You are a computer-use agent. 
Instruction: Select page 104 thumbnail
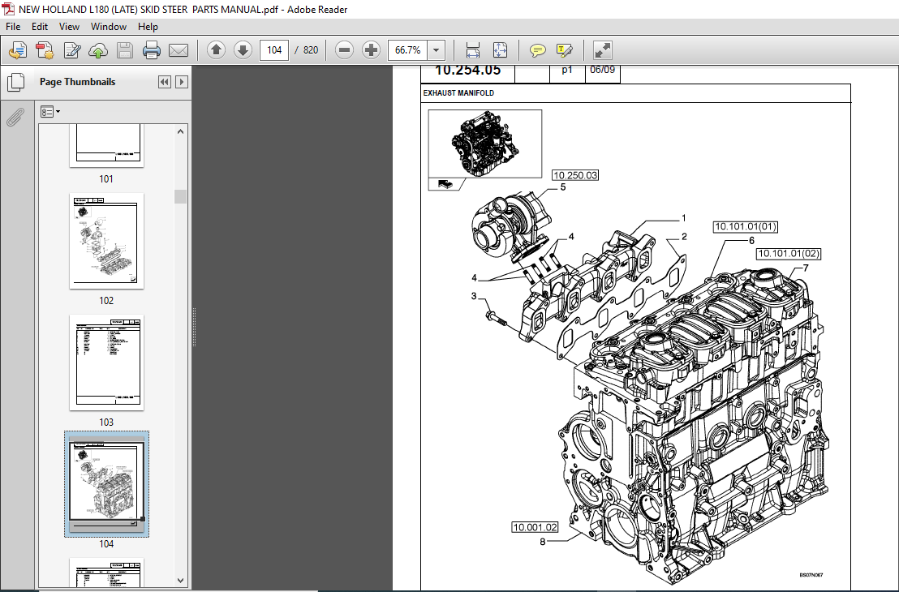click(x=106, y=483)
